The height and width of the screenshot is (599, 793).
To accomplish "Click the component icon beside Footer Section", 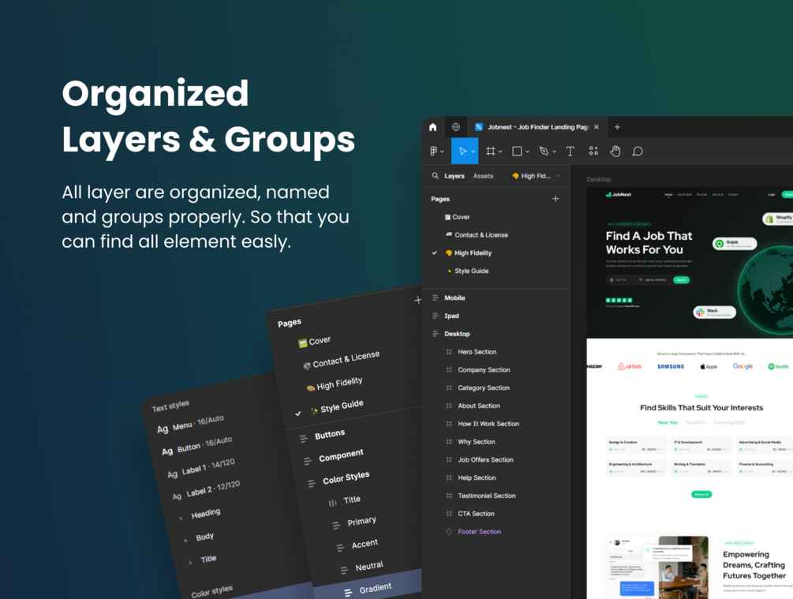I will click(449, 531).
